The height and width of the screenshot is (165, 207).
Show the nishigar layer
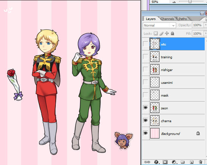(x=145, y=69)
